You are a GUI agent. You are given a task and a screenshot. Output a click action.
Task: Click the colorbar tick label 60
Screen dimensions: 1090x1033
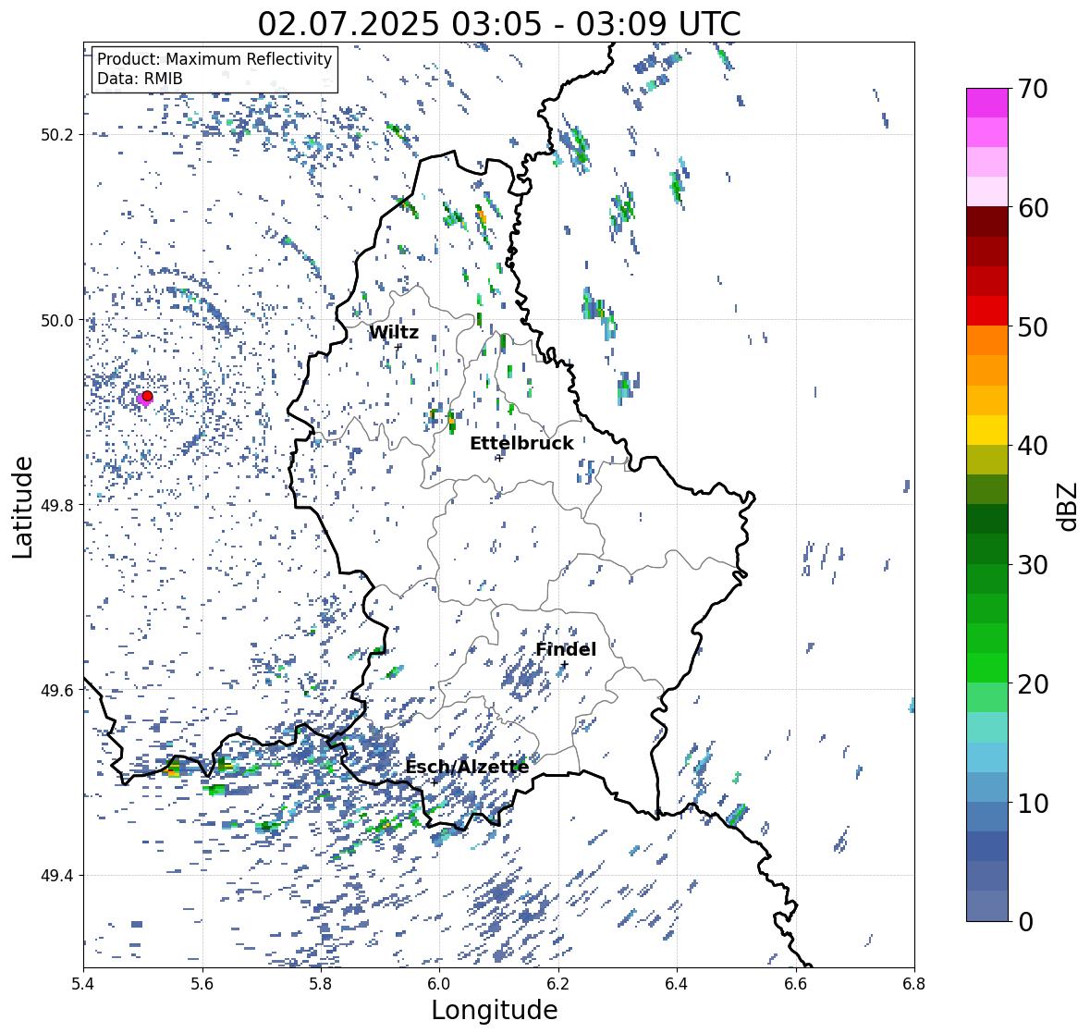[1033, 208]
